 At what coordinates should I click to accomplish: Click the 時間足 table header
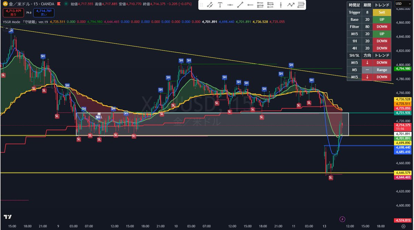pyautogui.click(x=354, y=5)
